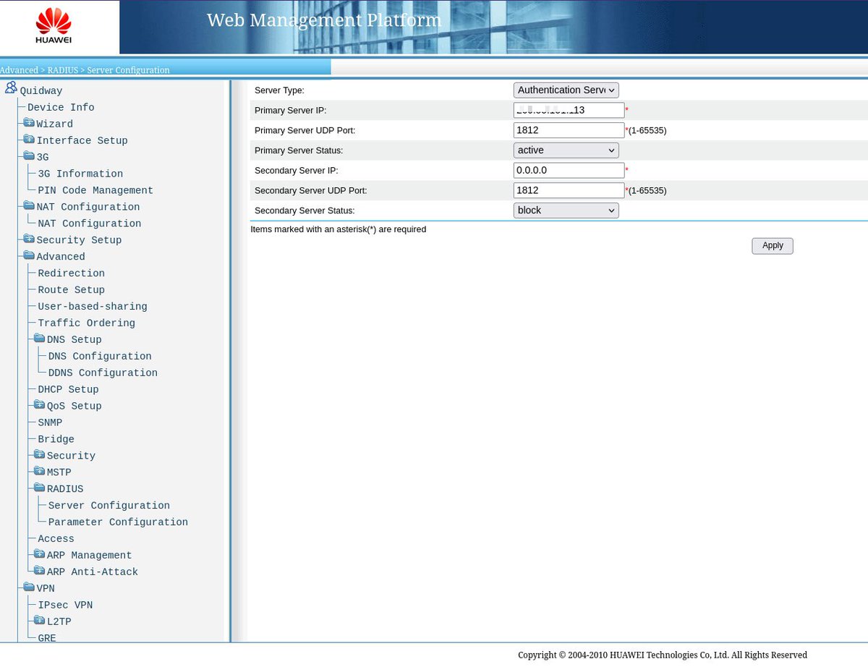Collapse the RADIUS folder icon
868x667 pixels.
[x=39, y=489]
